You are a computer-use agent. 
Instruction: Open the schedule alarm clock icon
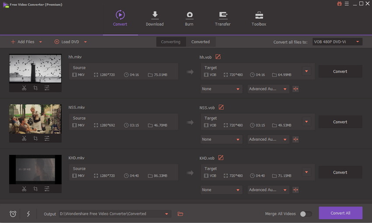point(13,214)
